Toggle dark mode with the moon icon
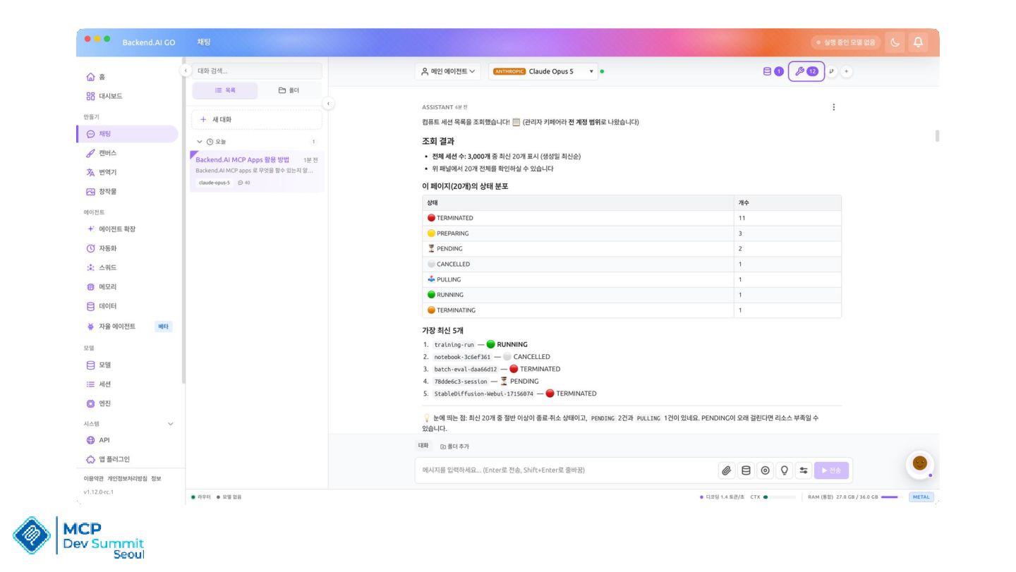The width and height of the screenshot is (1016, 572). (x=895, y=42)
